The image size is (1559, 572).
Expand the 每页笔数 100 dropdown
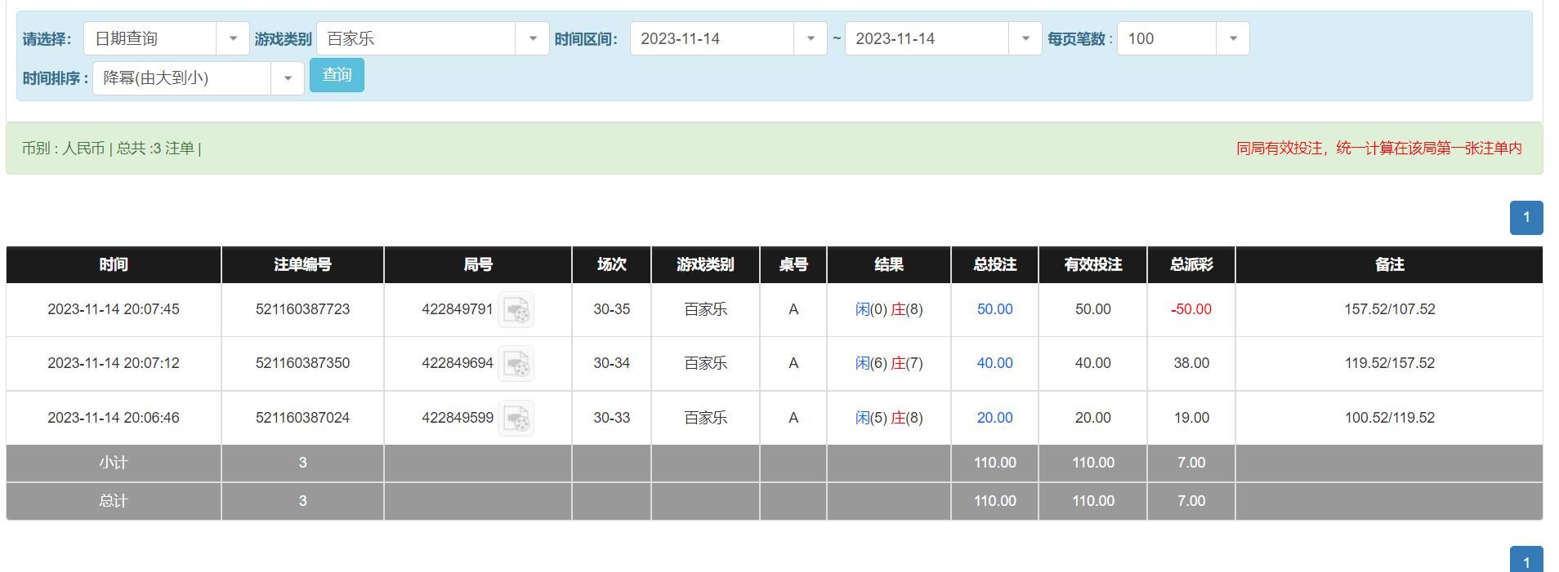(1232, 38)
